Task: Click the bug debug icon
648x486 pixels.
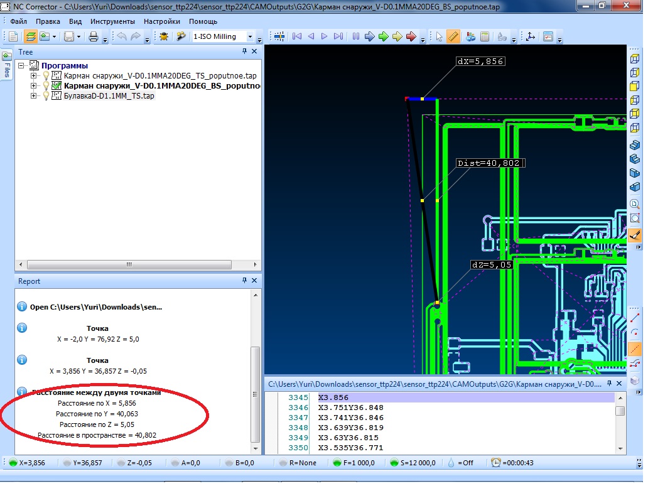Action: pyautogui.click(x=164, y=36)
